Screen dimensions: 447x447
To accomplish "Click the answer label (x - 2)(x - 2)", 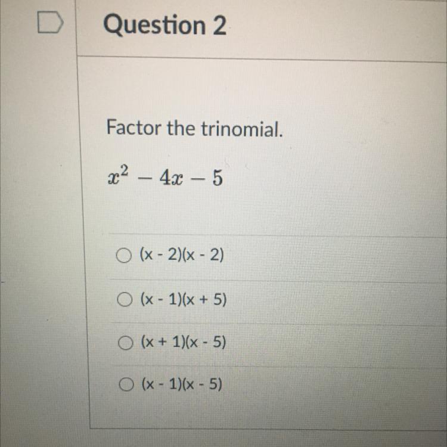I will point(182,254).
